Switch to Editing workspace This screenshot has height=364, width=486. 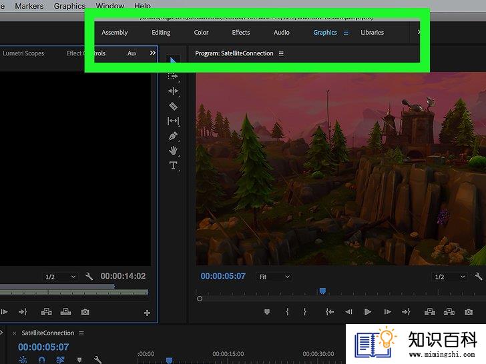[161, 33]
